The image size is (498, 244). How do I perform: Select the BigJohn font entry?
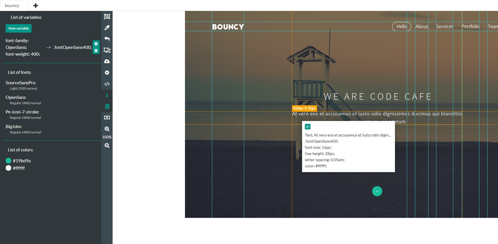(x=14, y=126)
